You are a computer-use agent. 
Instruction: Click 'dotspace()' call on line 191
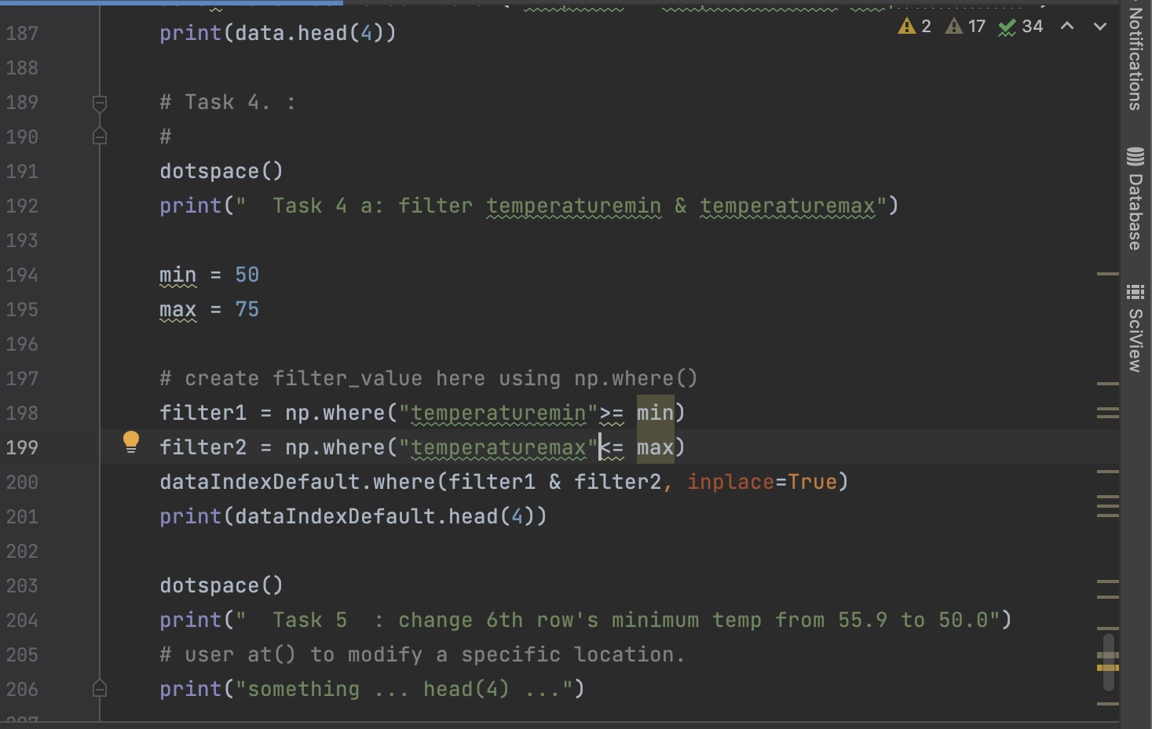click(x=221, y=171)
